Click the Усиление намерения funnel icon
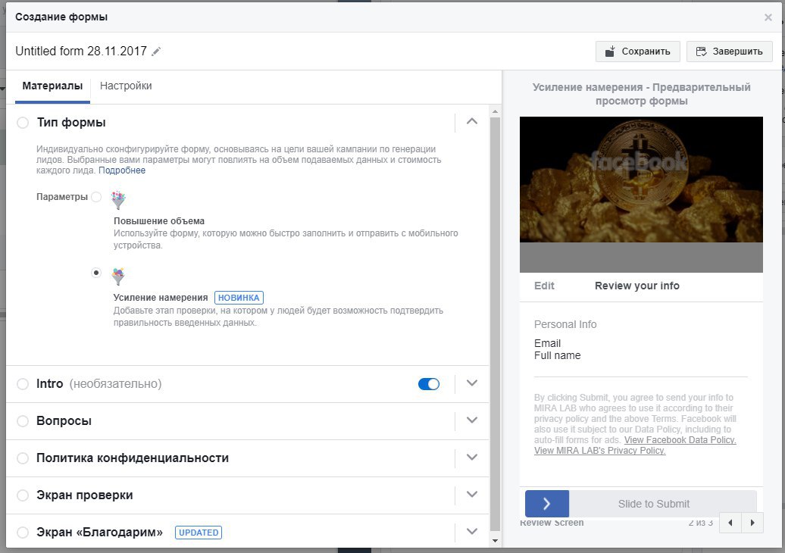The image size is (785, 553). tap(118, 276)
